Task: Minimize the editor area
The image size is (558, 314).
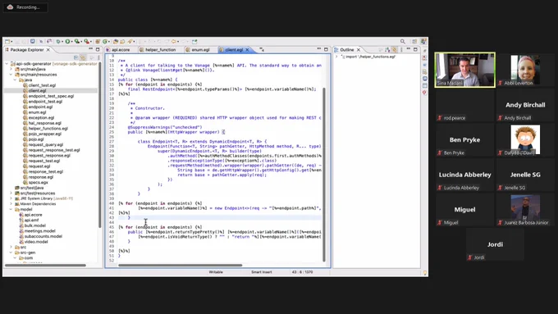Action: (x=319, y=48)
